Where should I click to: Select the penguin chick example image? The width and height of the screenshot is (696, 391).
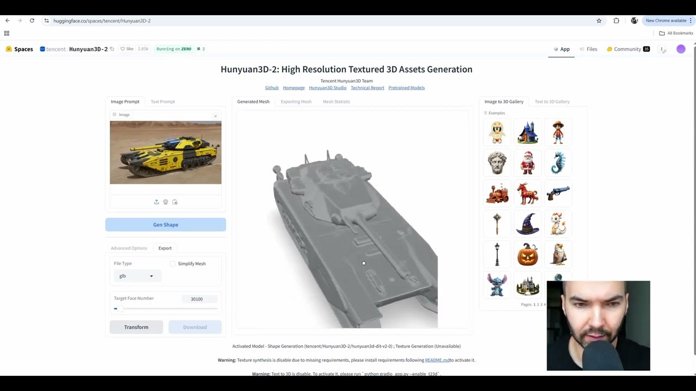pyautogui.click(x=497, y=133)
